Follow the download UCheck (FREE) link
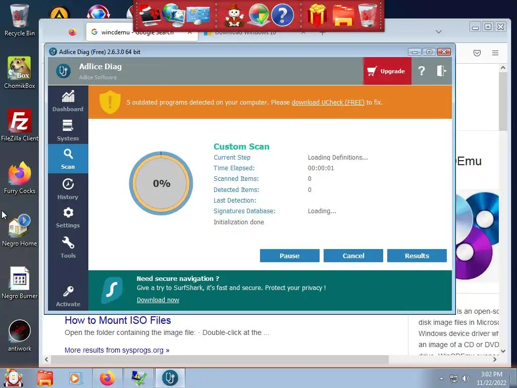Screen dimensions: 517x388 [x=328, y=102]
